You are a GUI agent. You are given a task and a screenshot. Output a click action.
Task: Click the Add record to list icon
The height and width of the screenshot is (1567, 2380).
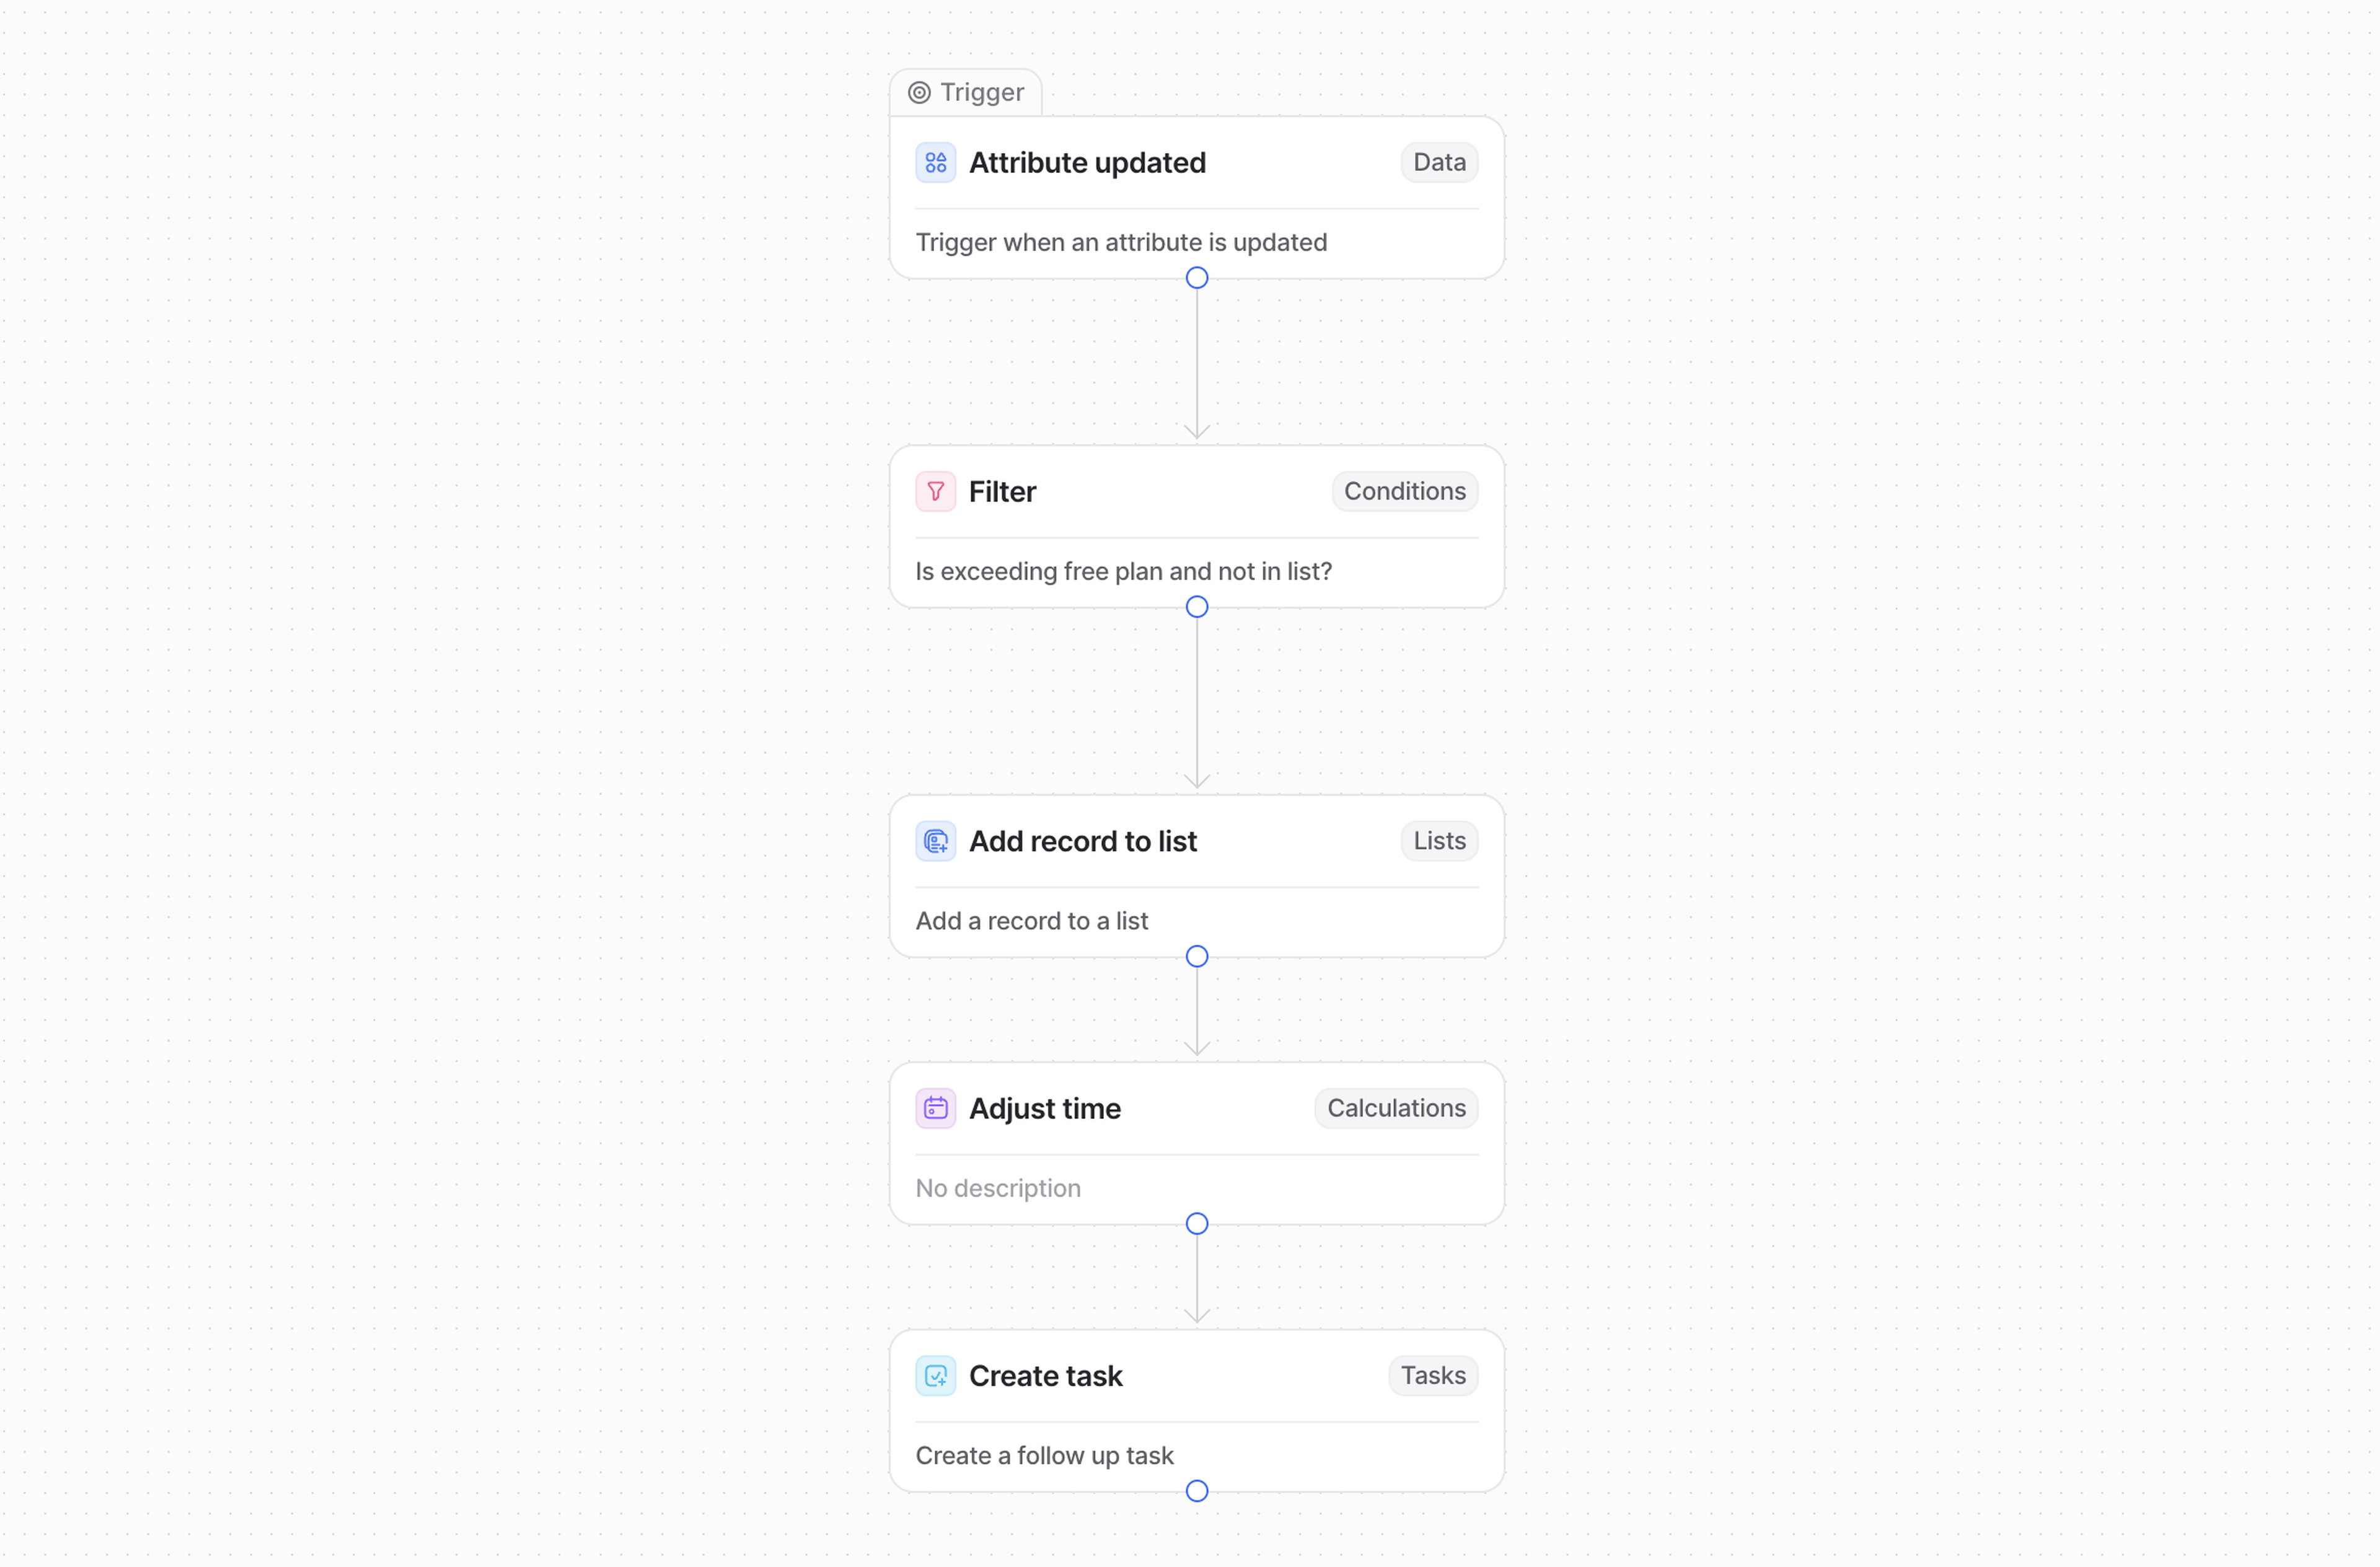[935, 842]
